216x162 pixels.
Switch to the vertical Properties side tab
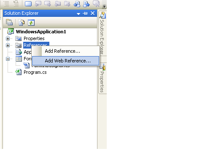pyautogui.click(x=103, y=78)
